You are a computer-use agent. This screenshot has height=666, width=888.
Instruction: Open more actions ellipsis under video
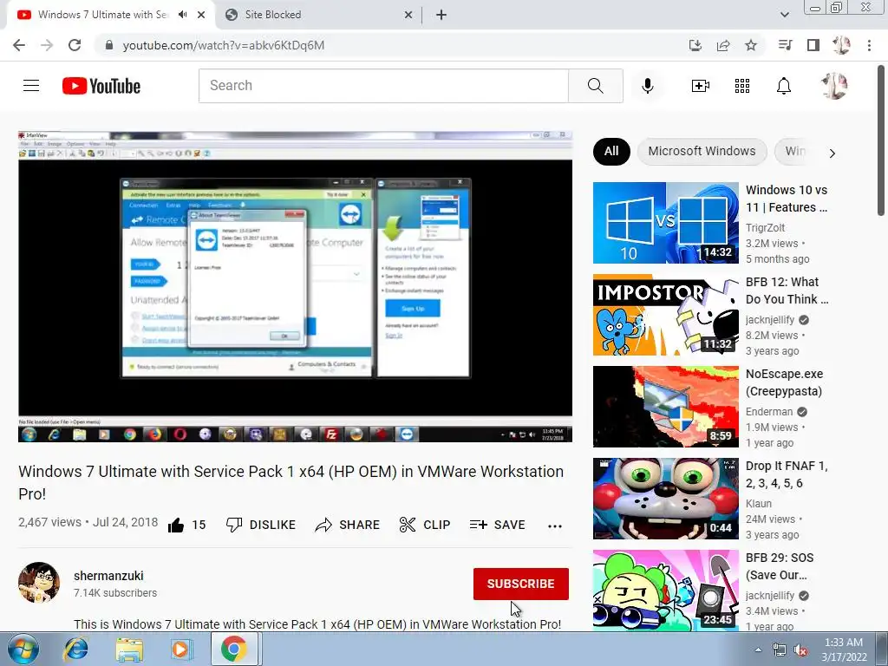(555, 526)
